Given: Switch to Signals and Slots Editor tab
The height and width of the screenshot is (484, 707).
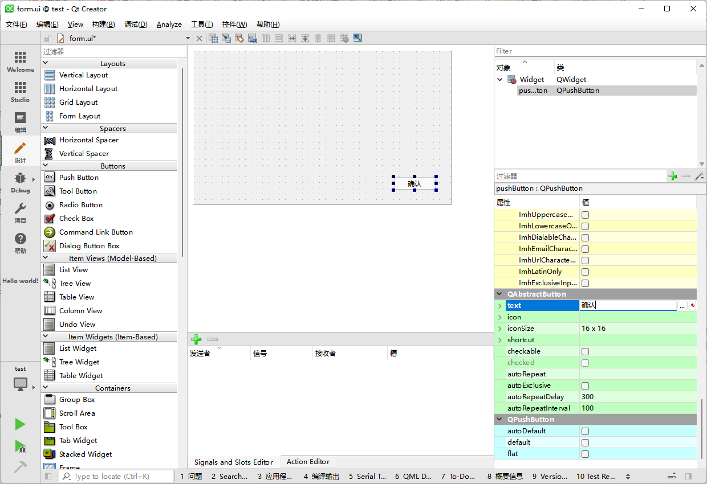Looking at the screenshot, I should tap(234, 462).
